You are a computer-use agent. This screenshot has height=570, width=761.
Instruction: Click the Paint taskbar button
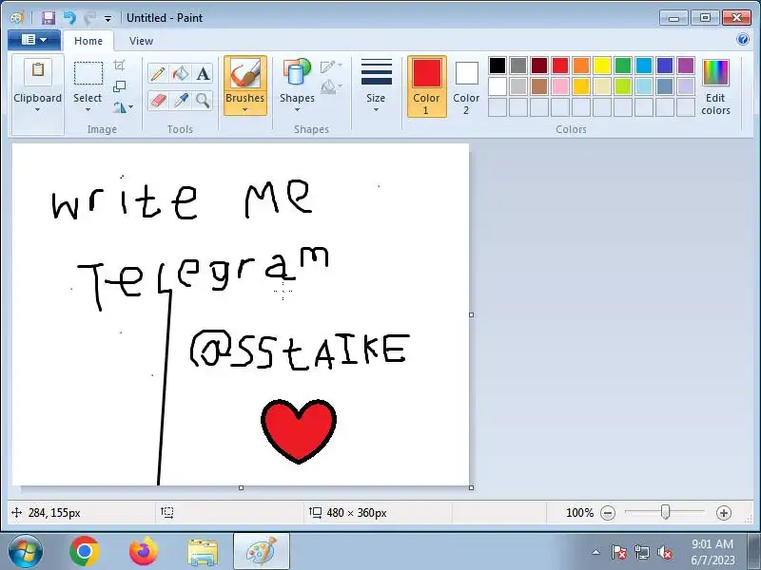pyautogui.click(x=262, y=552)
